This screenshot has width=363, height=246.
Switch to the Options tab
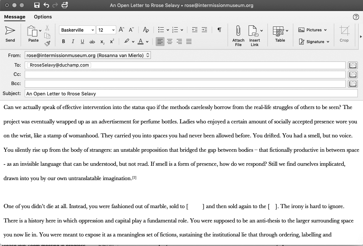pos(43,17)
